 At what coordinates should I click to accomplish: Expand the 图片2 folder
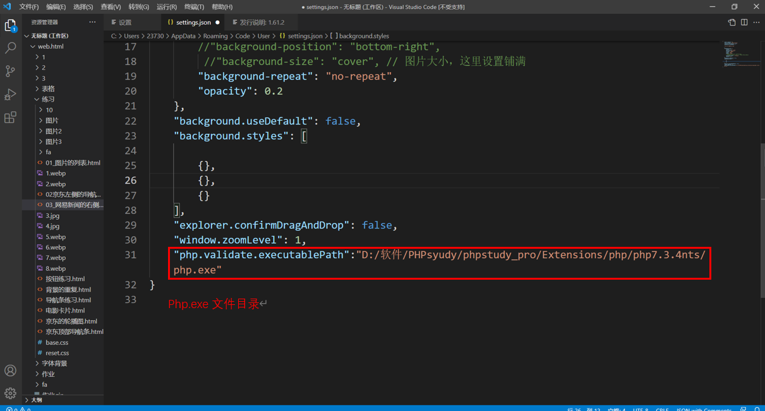(x=63, y=131)
